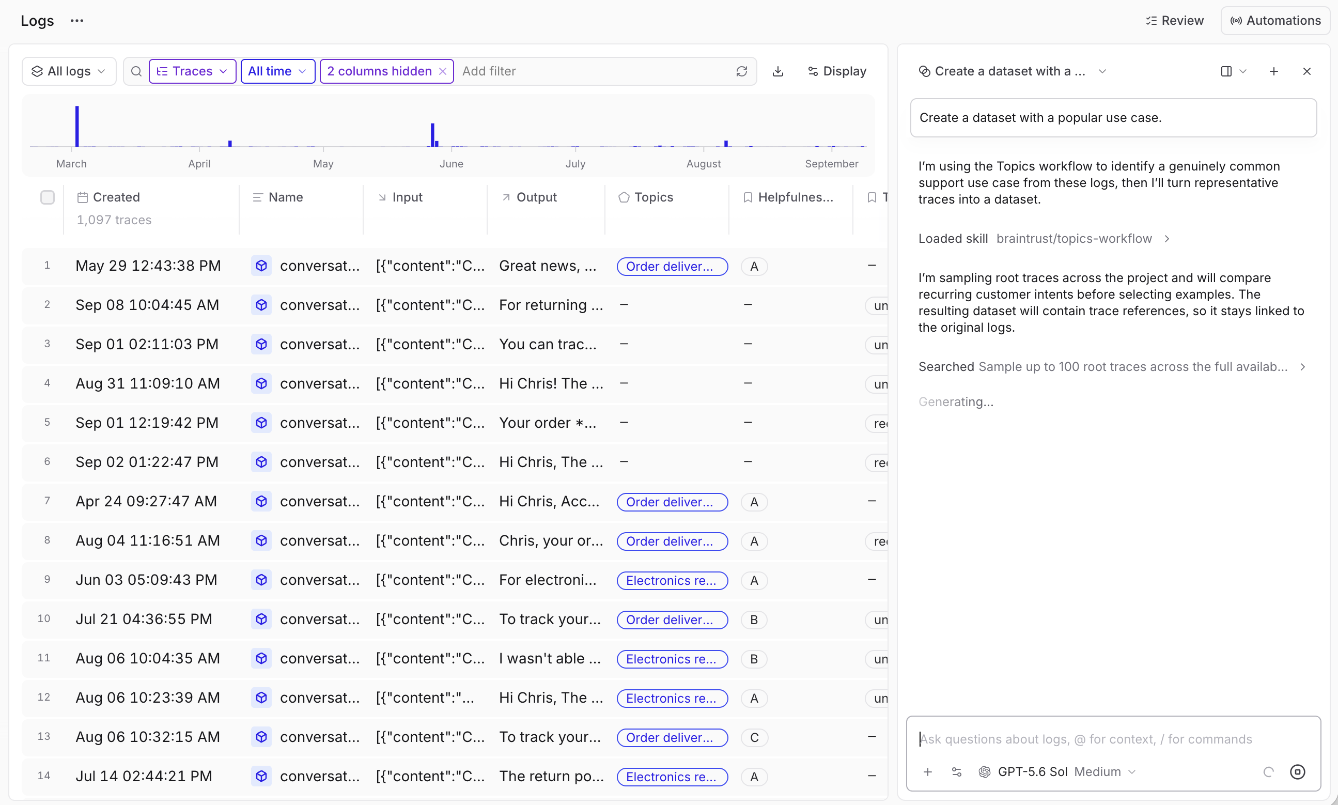Open trace created Jul 14 02:44:21 PM
The image size is (1338, 805).
(x=144, y=776)
